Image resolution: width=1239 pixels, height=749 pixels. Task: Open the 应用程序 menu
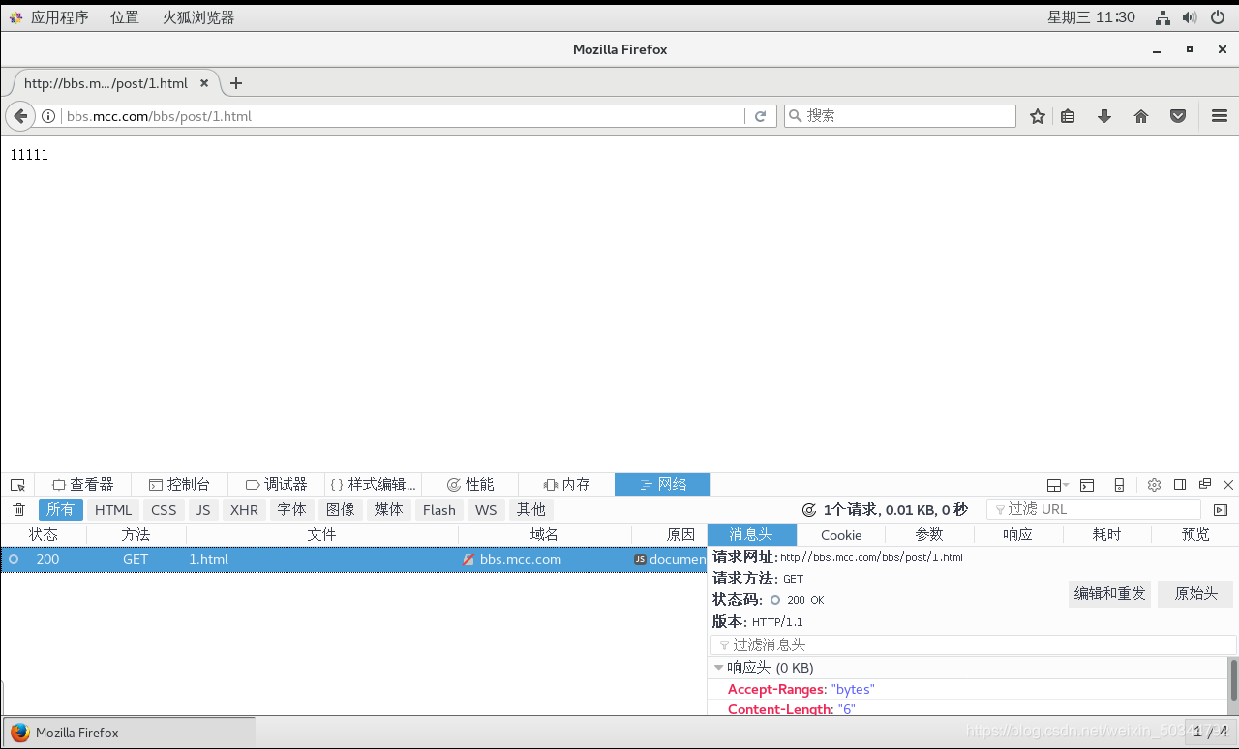click(48, 17)
